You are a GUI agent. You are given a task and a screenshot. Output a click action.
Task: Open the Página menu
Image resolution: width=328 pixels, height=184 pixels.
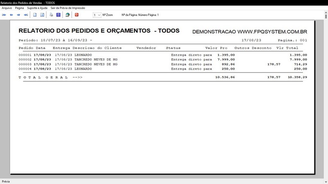(x=20, y=8)
